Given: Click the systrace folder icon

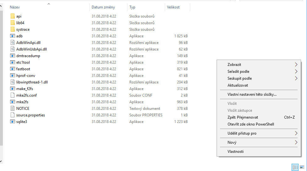Looking at the screenshot, I should pyautogui.click(x=13, y=29).
